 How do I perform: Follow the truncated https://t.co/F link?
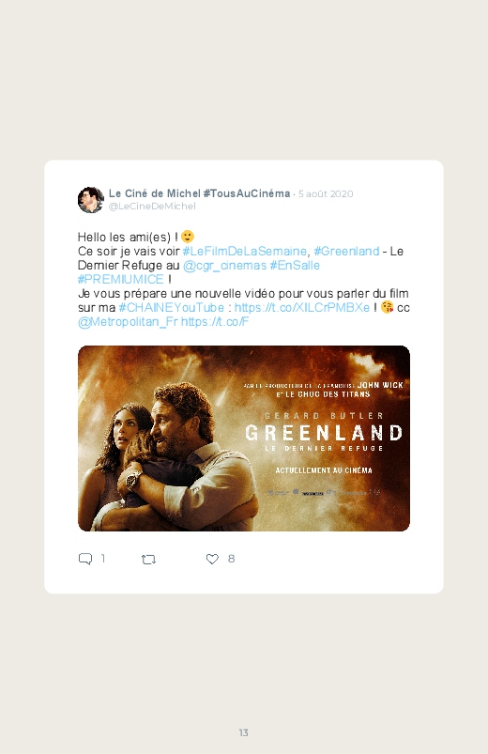[215, 322]
